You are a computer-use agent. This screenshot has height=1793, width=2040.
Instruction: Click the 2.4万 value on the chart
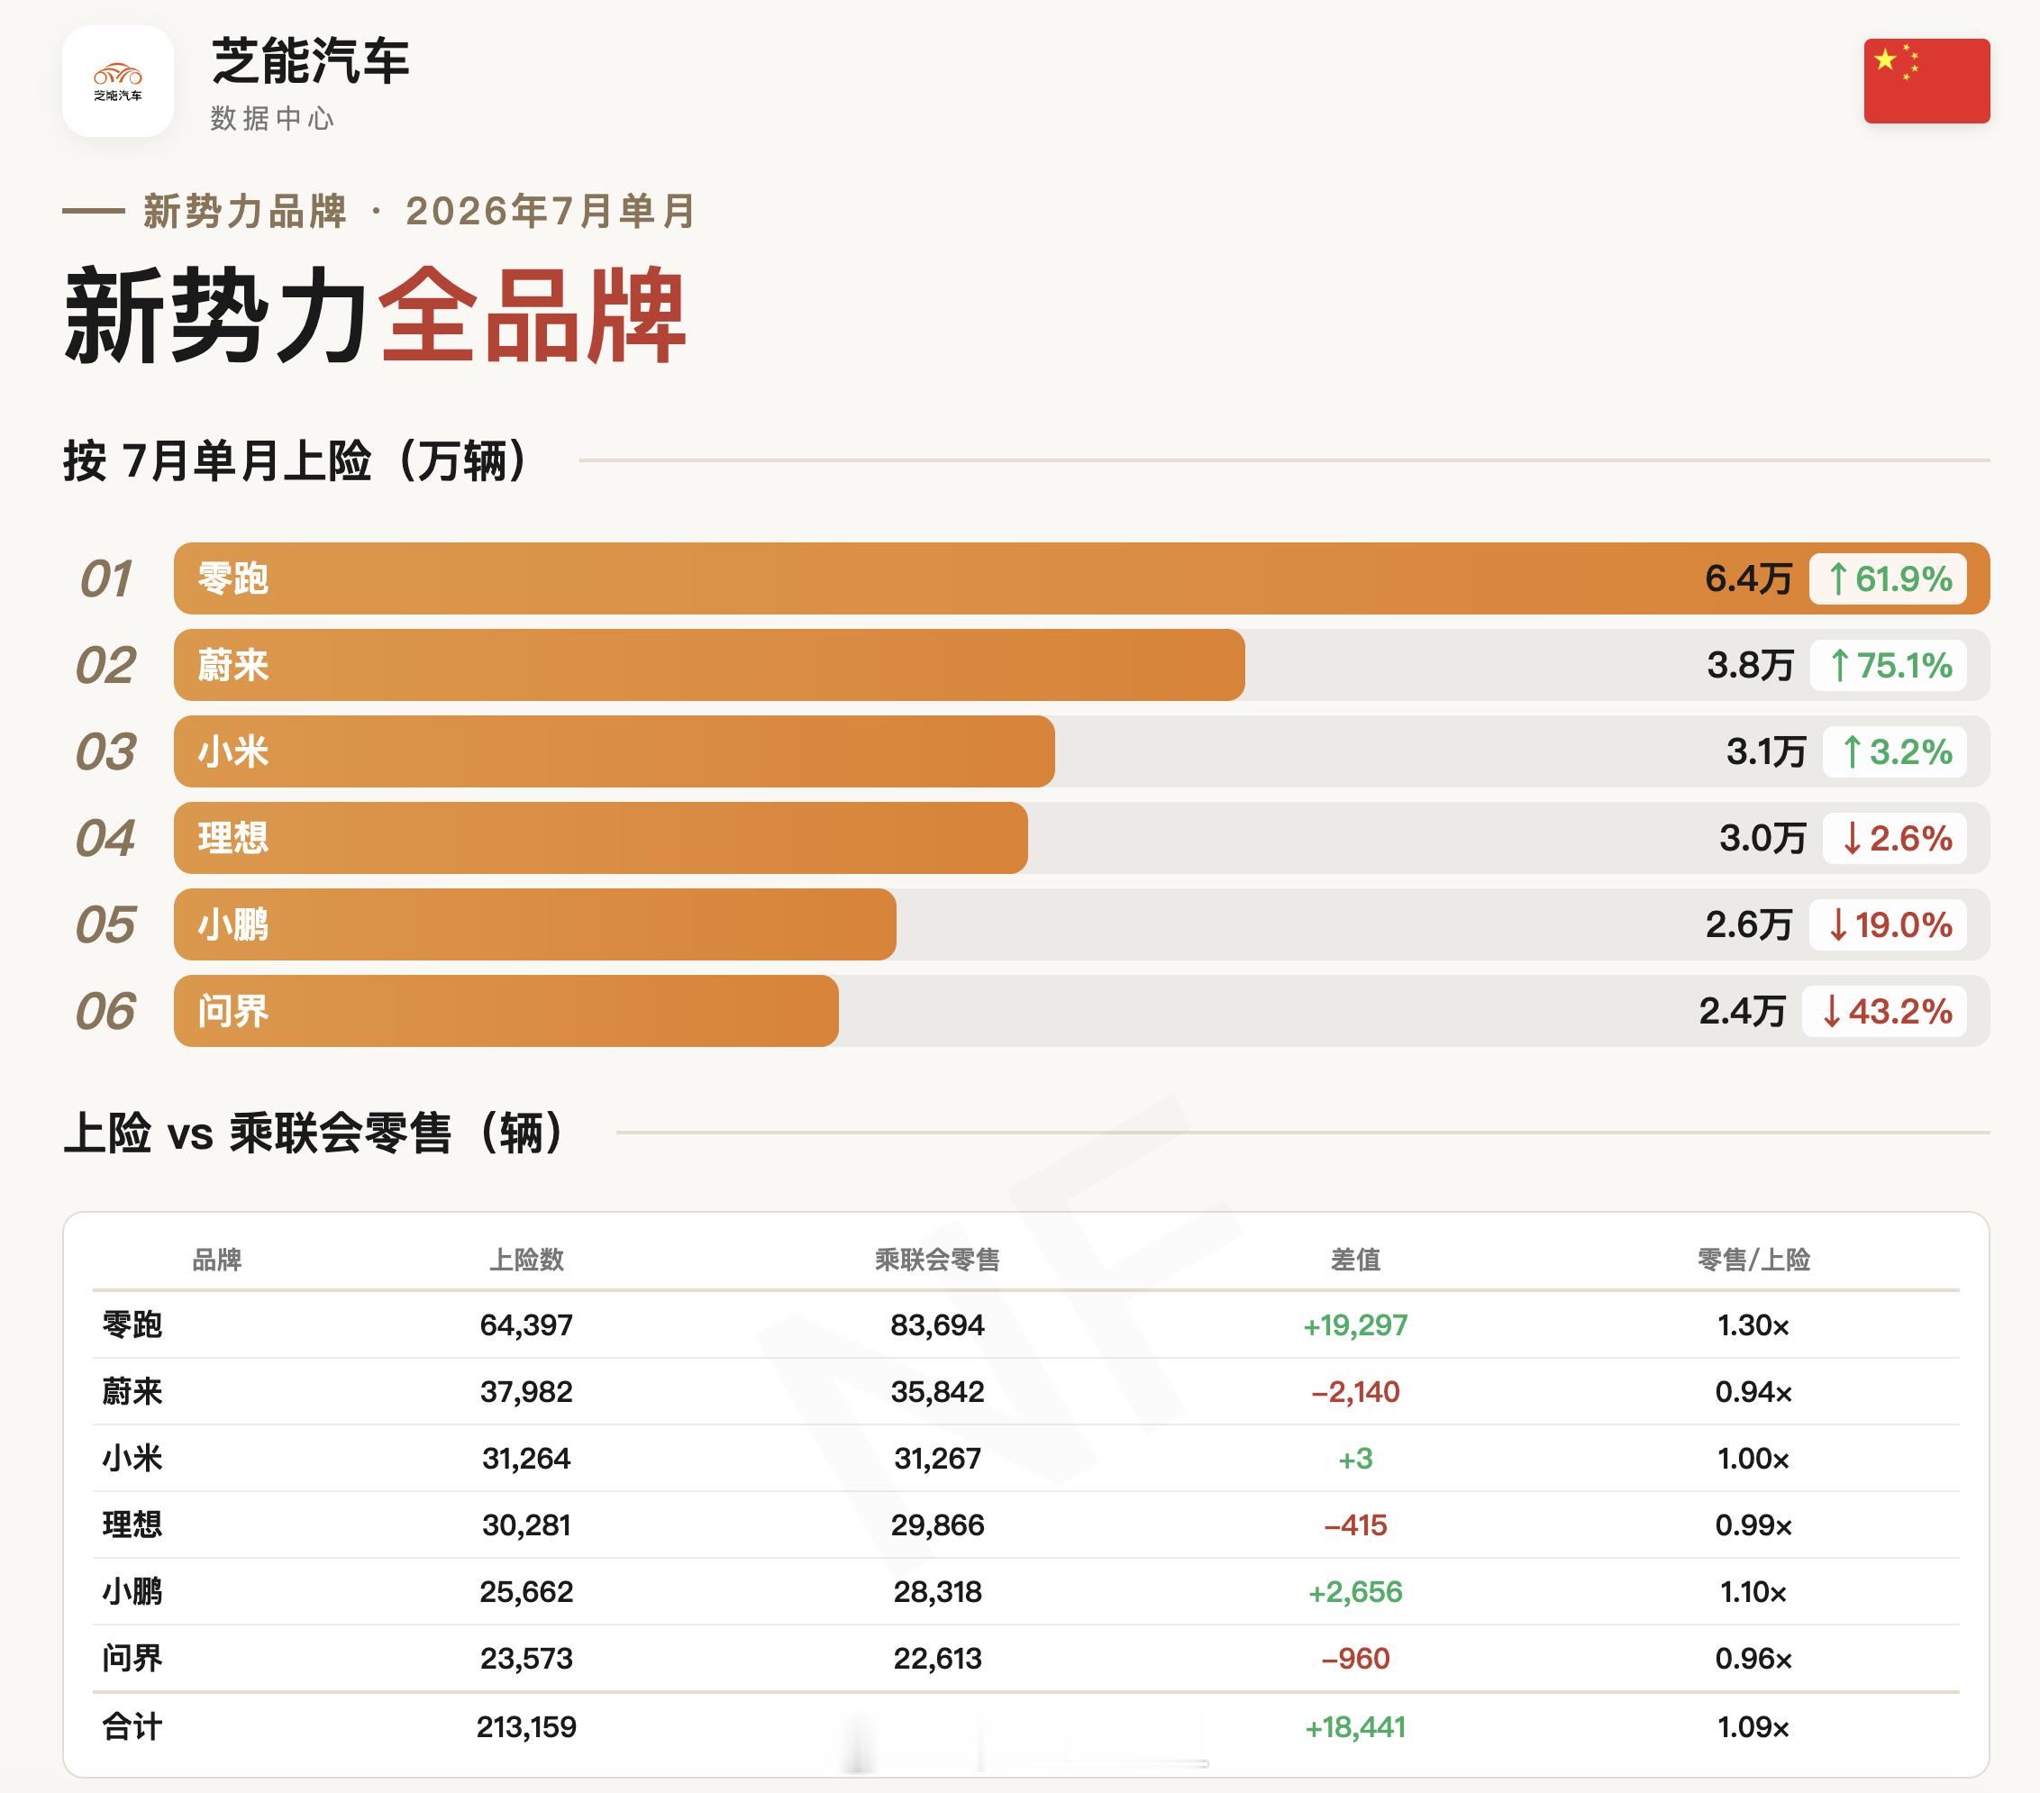click(x=1743, y=1011)
